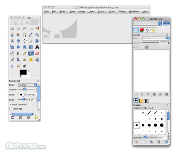This screenshot has width=183, height=155.
Task: Select the Free Select lasso tool
Action: [x=25, y=28]
